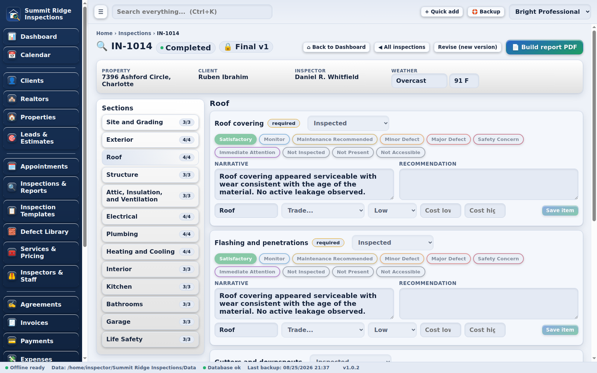Toggle the hamburger menu icon
Screen dimensions: 597x373
pos(100,12)
